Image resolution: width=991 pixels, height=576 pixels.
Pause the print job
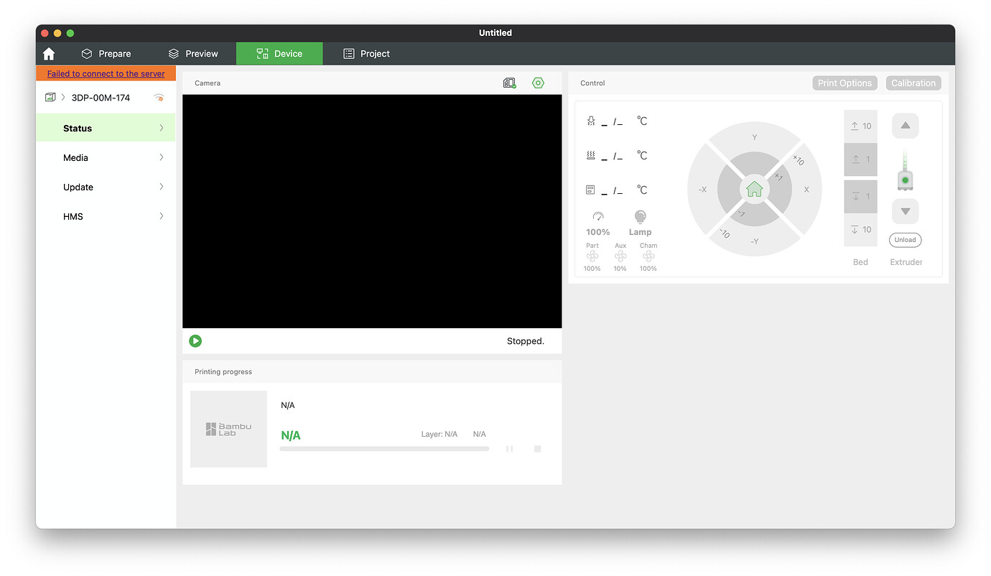click(509, 449)
